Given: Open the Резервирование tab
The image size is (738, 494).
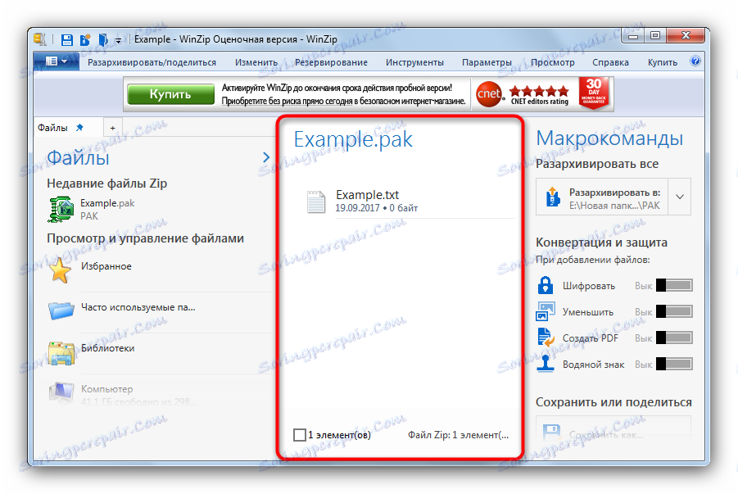Looking at the screenshot, I should point(331,62).
